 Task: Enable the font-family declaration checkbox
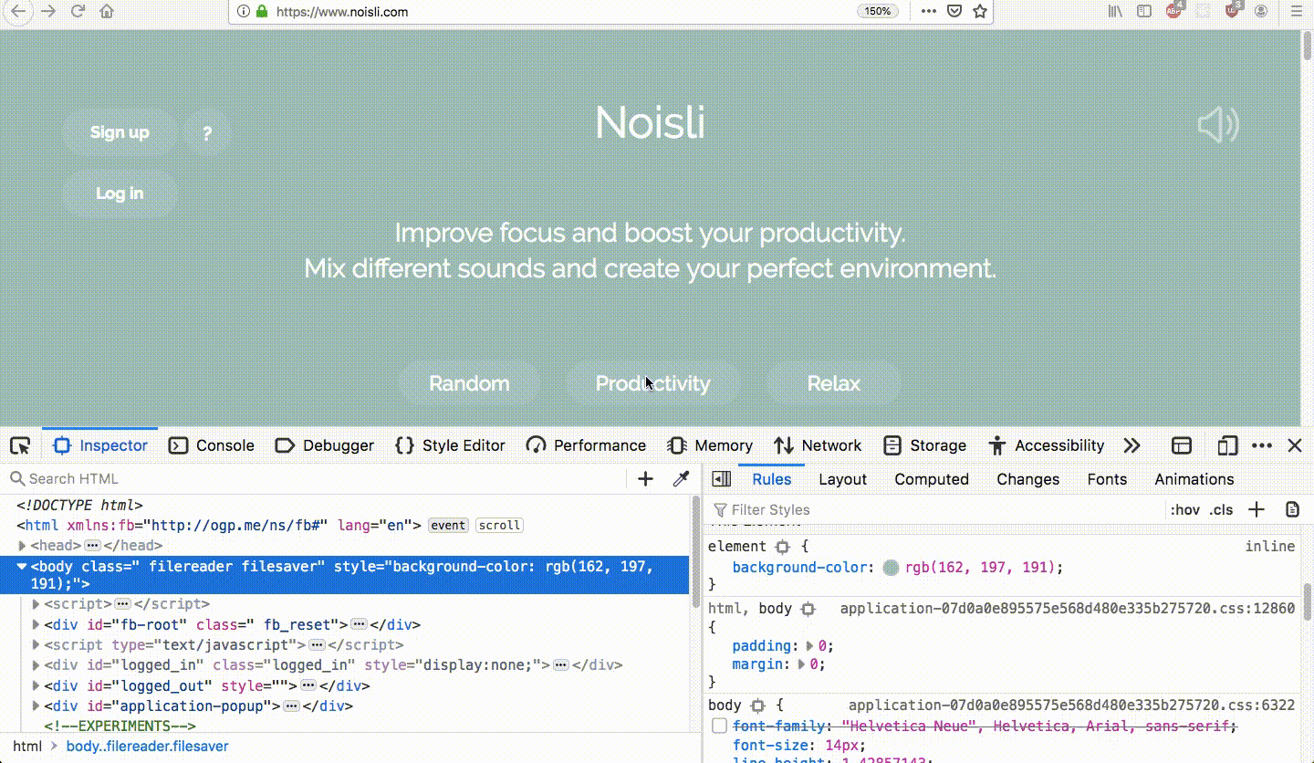click(x=719, y=726)
